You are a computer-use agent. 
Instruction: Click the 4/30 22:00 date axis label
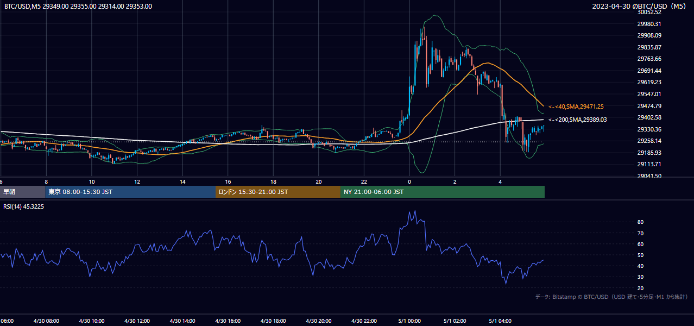point(364,321)
